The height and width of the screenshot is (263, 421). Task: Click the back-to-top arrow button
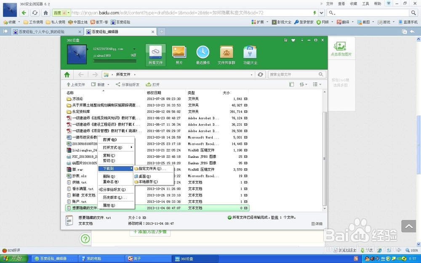coord(409,226)
